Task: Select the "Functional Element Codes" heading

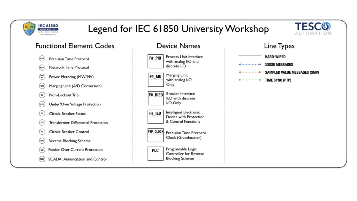Action: (75, 46)
